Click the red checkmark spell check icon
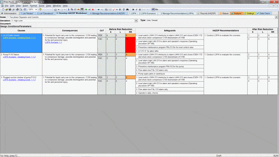Viewport: 279px width, 157px height. click(x=113, y=9)
